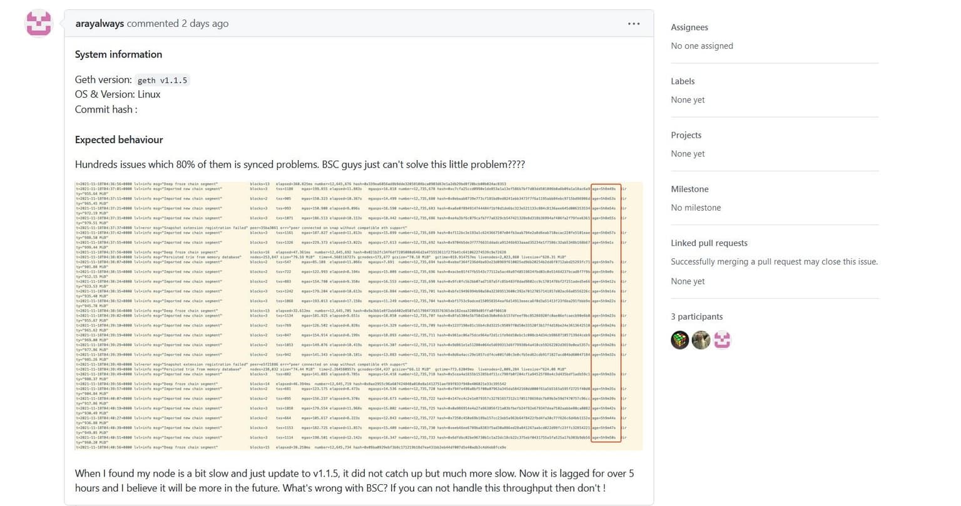Expand the Assignees sidebar section
This screenshot has width=961, height=506.
(689, 28)
